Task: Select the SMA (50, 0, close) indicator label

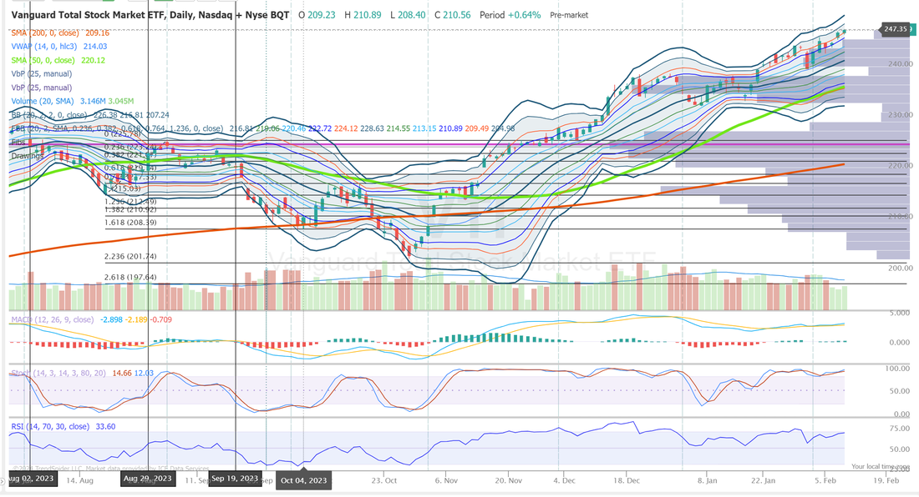Action: point(43,60)
